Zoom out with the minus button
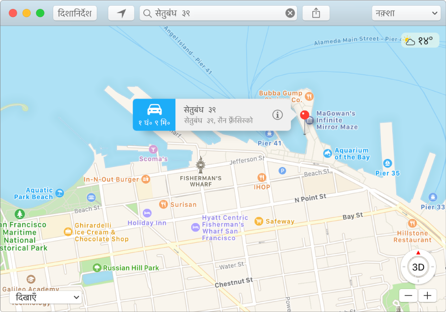446x312 pixels. (409, 296)
